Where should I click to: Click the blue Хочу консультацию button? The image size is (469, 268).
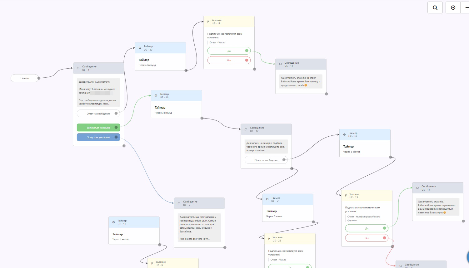click(x=98, y=137)
